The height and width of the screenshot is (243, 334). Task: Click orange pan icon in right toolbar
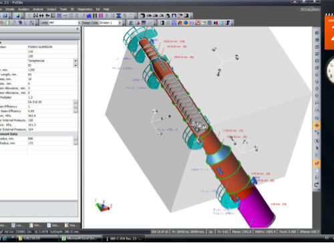click(x=317, y=126)
